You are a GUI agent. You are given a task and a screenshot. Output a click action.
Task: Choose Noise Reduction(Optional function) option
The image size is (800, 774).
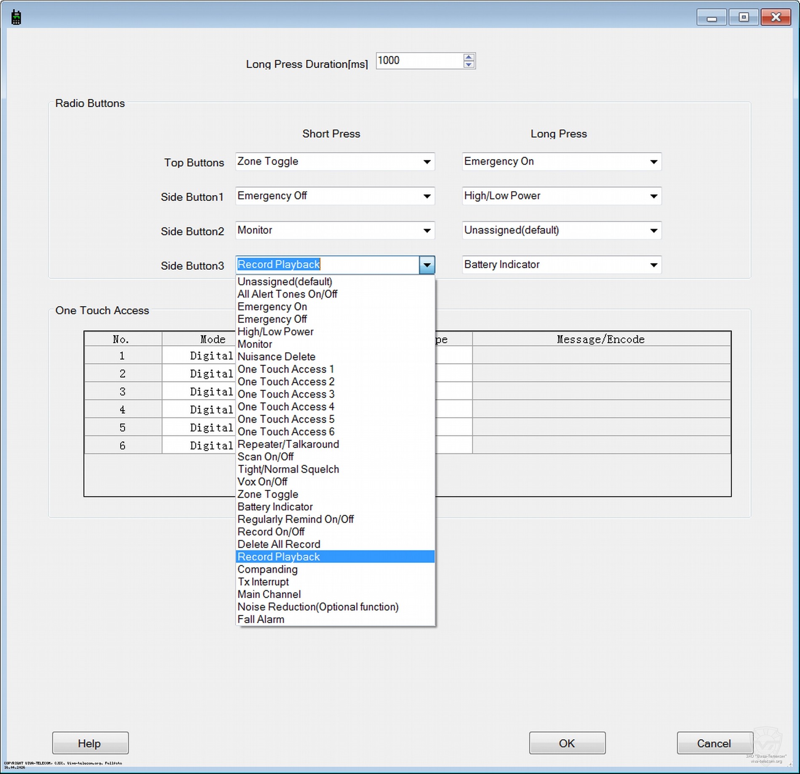click(x=318, y=607)
